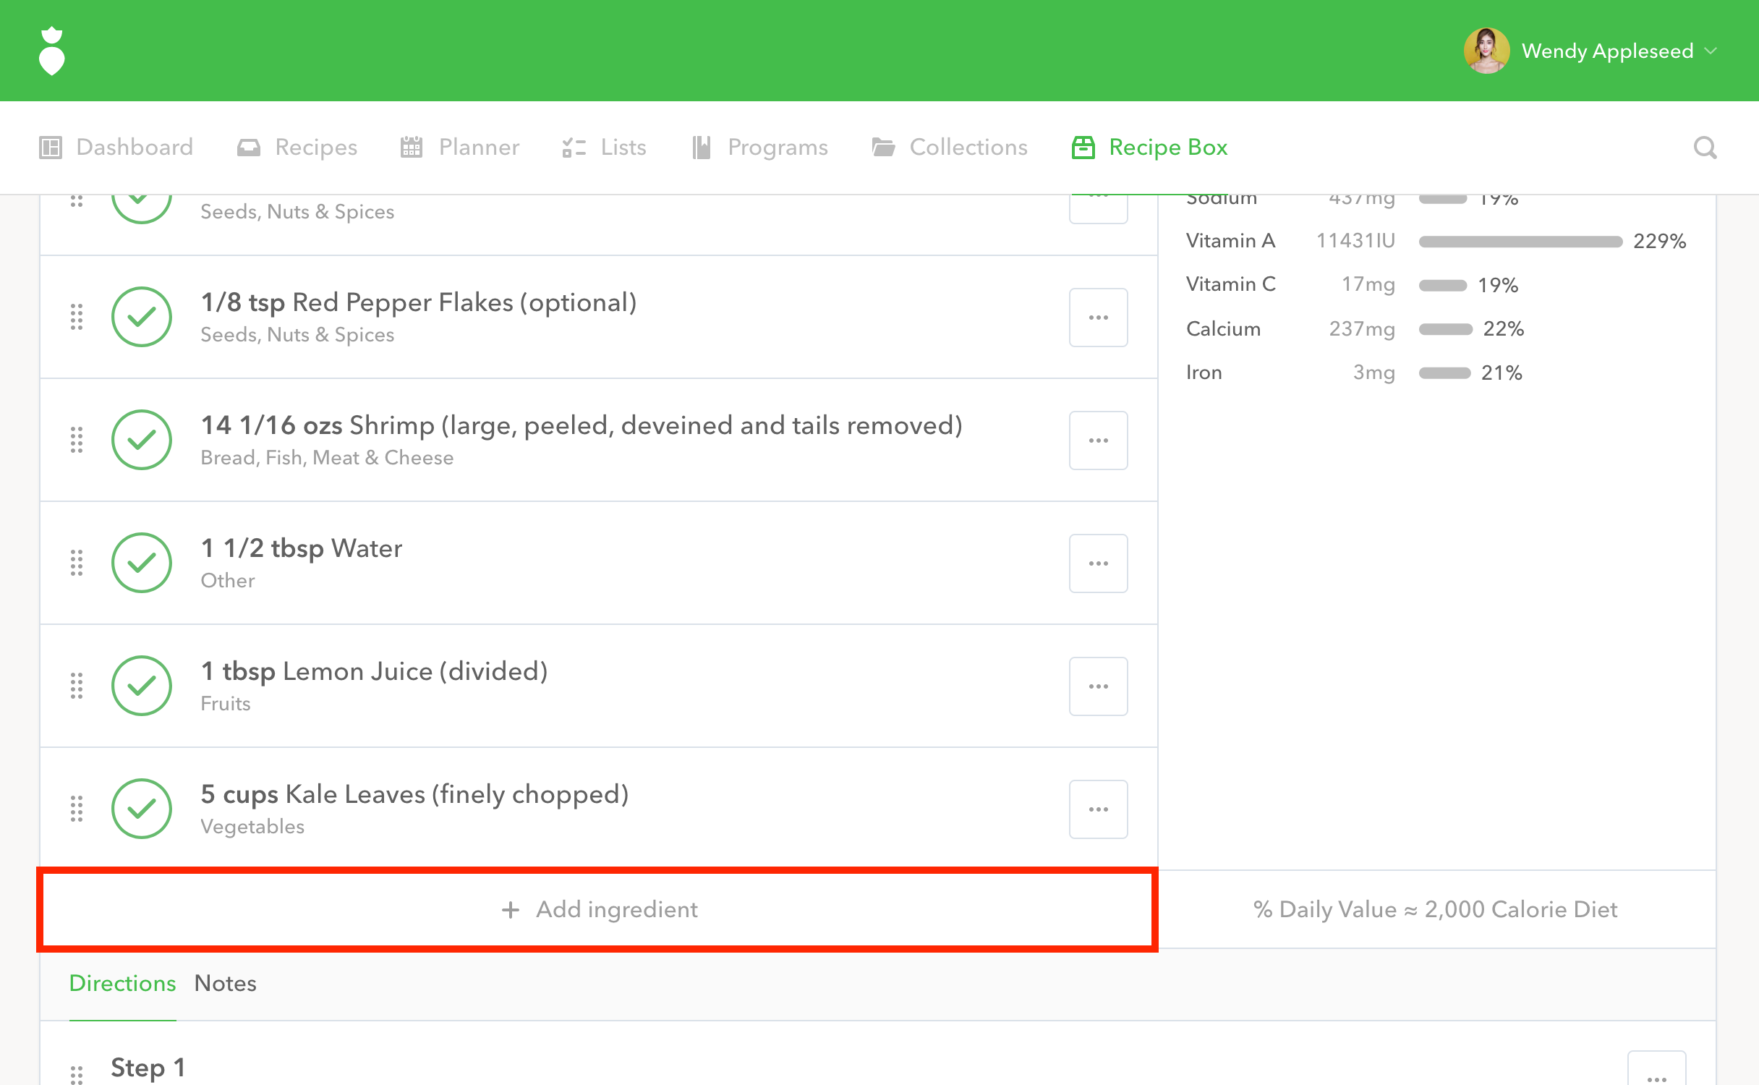
Task: Click the Lists checklist icon
Action: click(x=574, y=148)
